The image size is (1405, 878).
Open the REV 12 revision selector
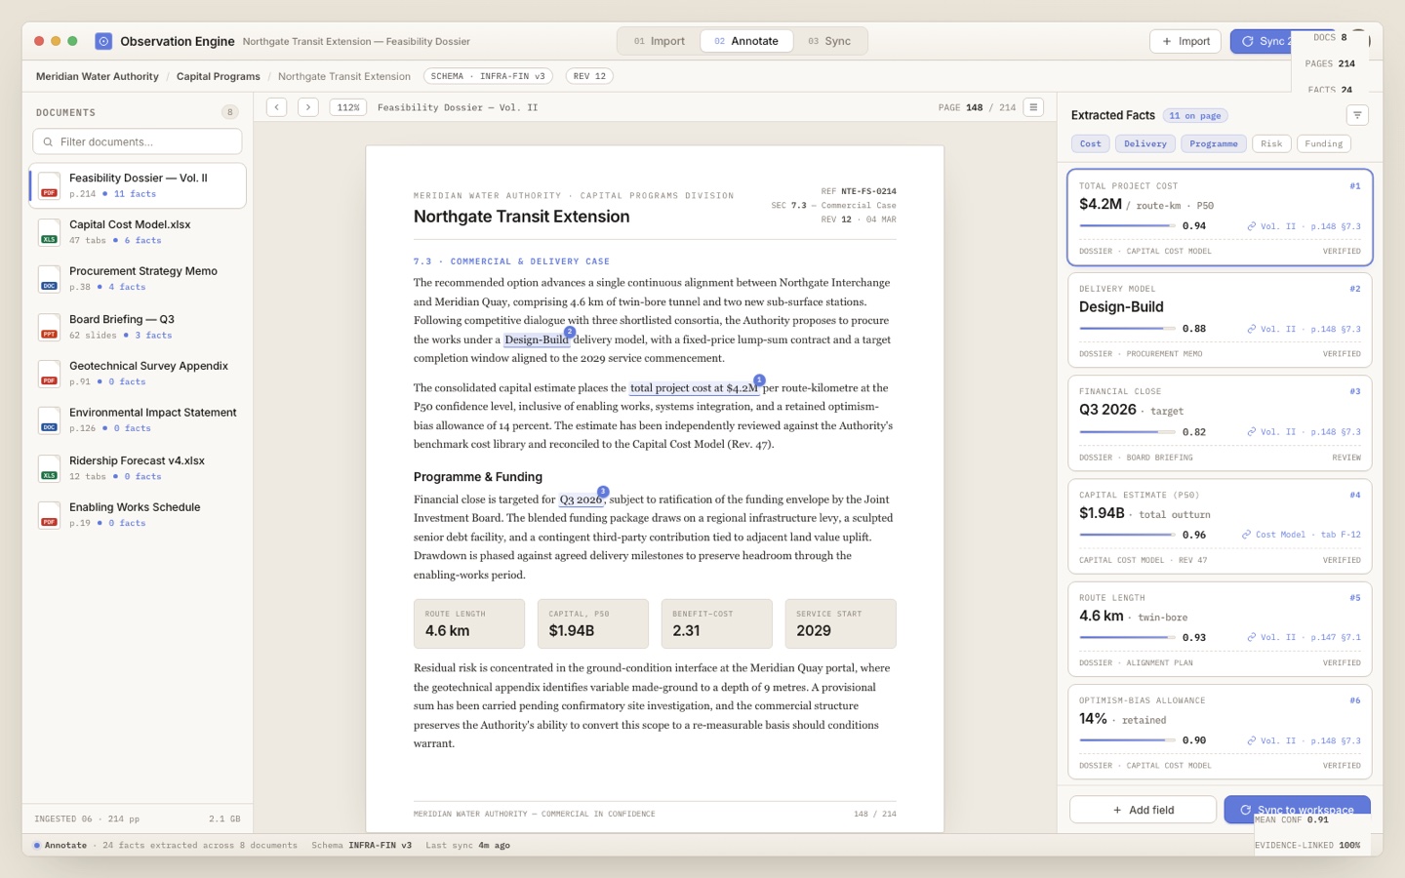589,76
